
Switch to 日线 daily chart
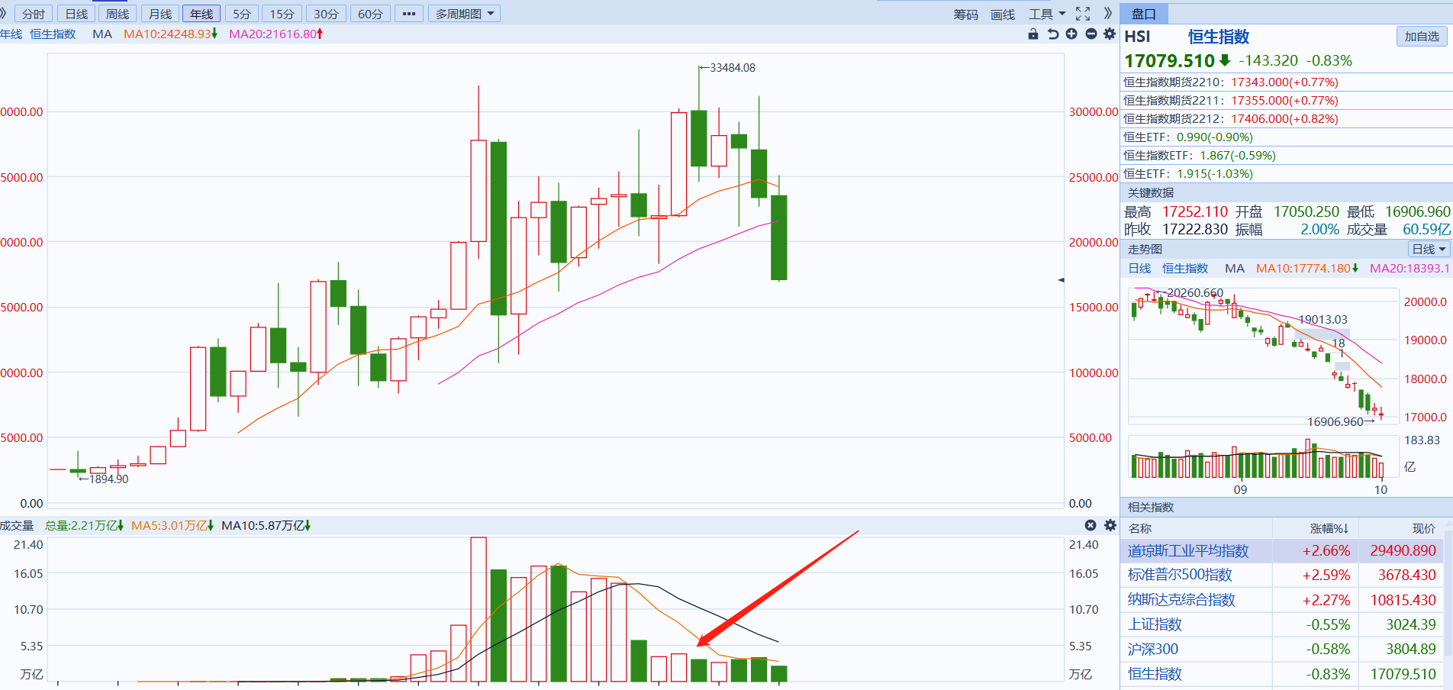(x=76, y=14)
